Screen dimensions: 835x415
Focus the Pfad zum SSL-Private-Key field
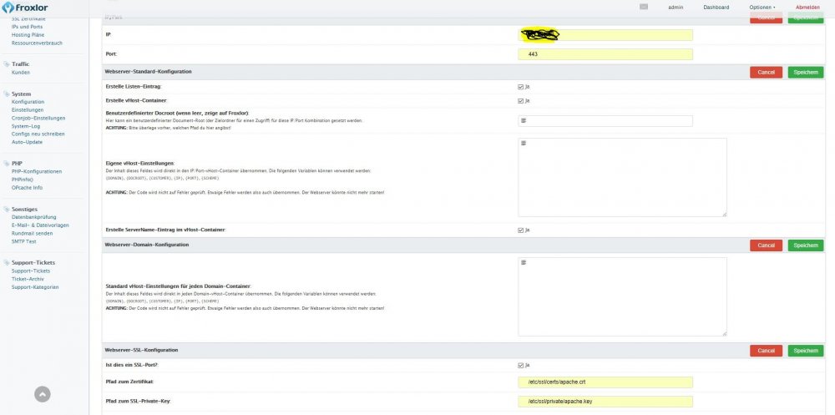[605, 402]
